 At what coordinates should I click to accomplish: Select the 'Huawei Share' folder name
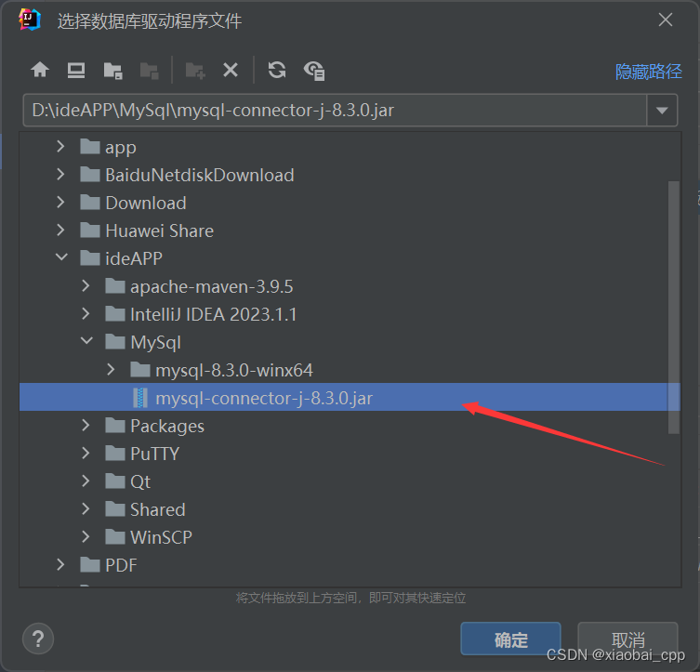point(159,231)
